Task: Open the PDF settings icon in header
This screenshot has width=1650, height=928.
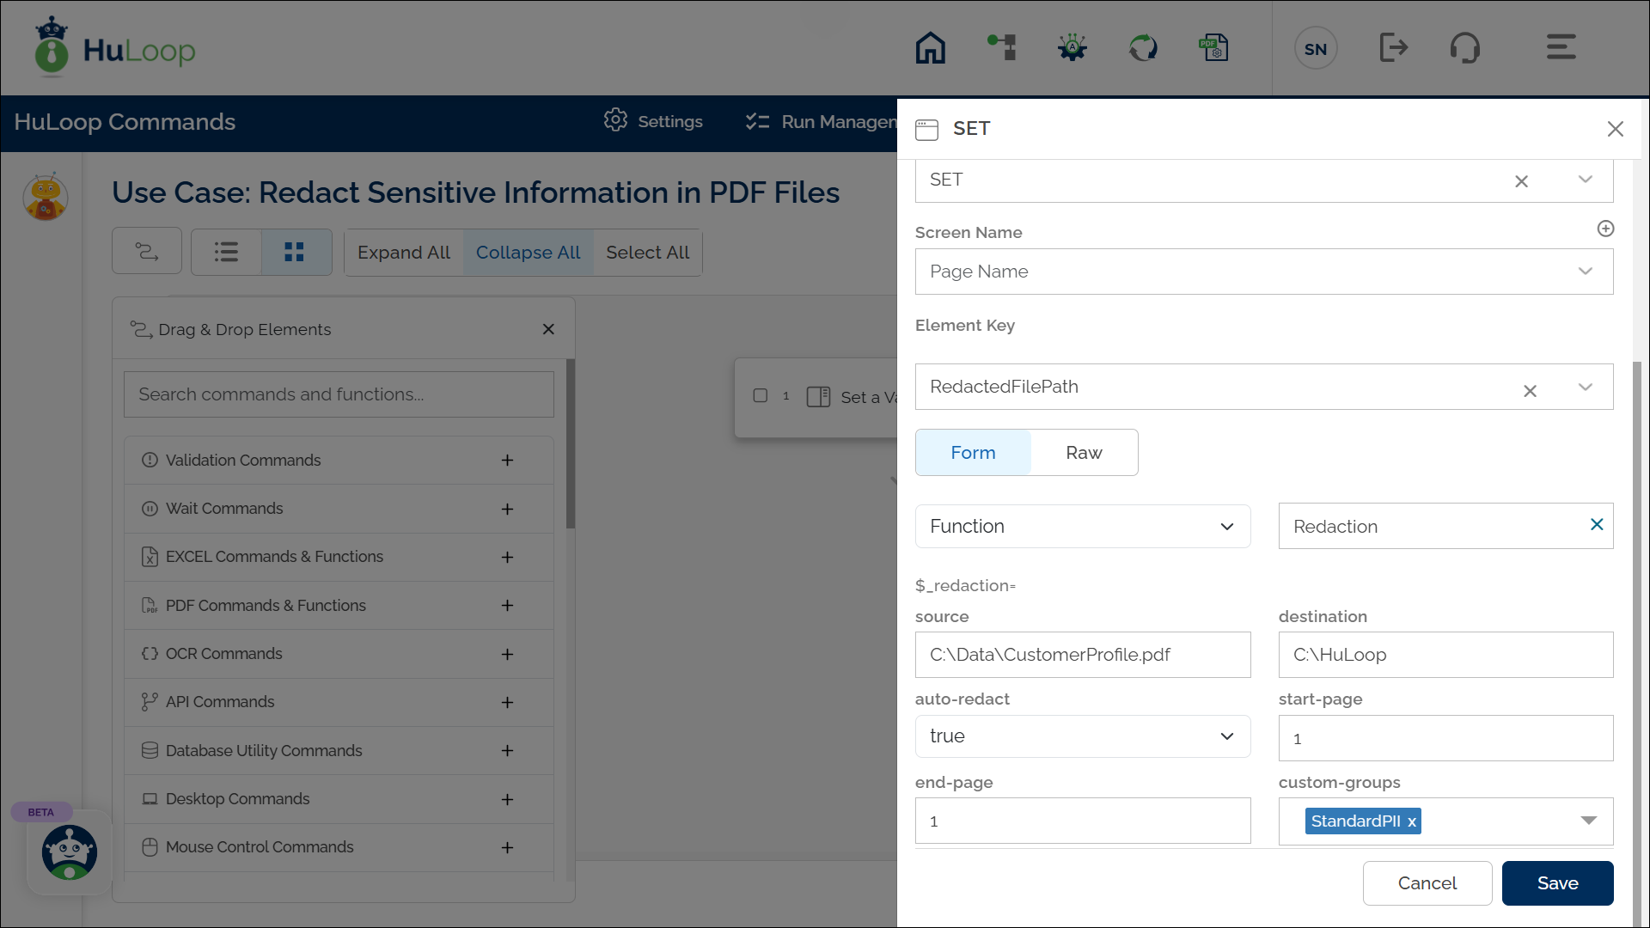Action: pos(1213,48)
